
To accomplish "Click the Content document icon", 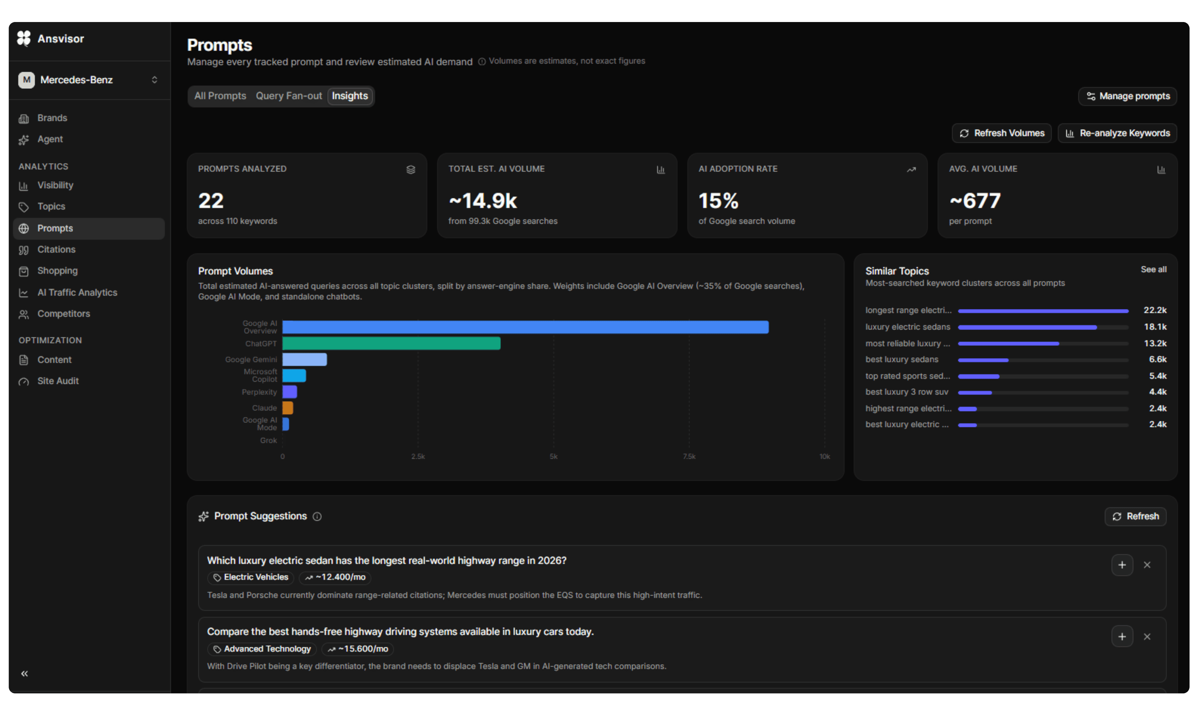I will click(x=23, y=360).
